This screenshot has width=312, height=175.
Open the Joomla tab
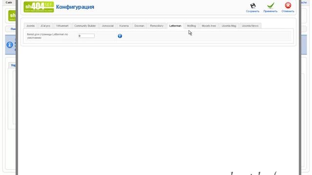click(30, 26)
